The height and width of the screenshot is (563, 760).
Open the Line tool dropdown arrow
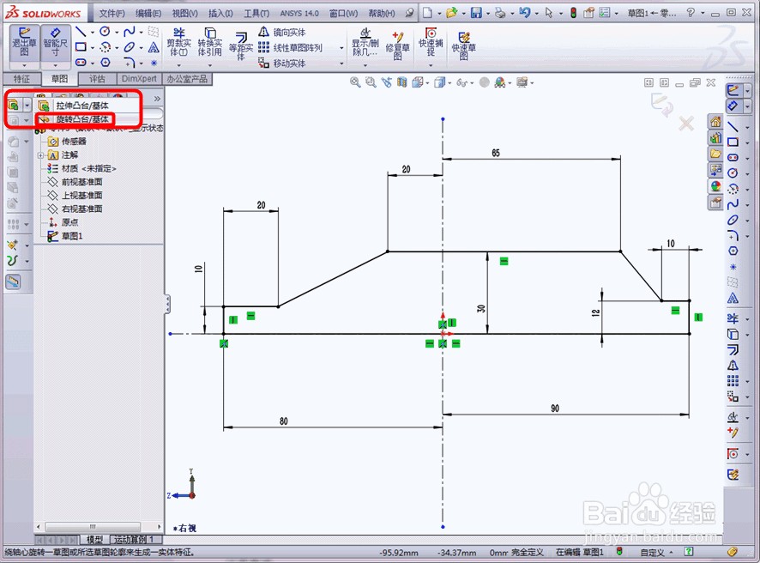click(92, 33)
